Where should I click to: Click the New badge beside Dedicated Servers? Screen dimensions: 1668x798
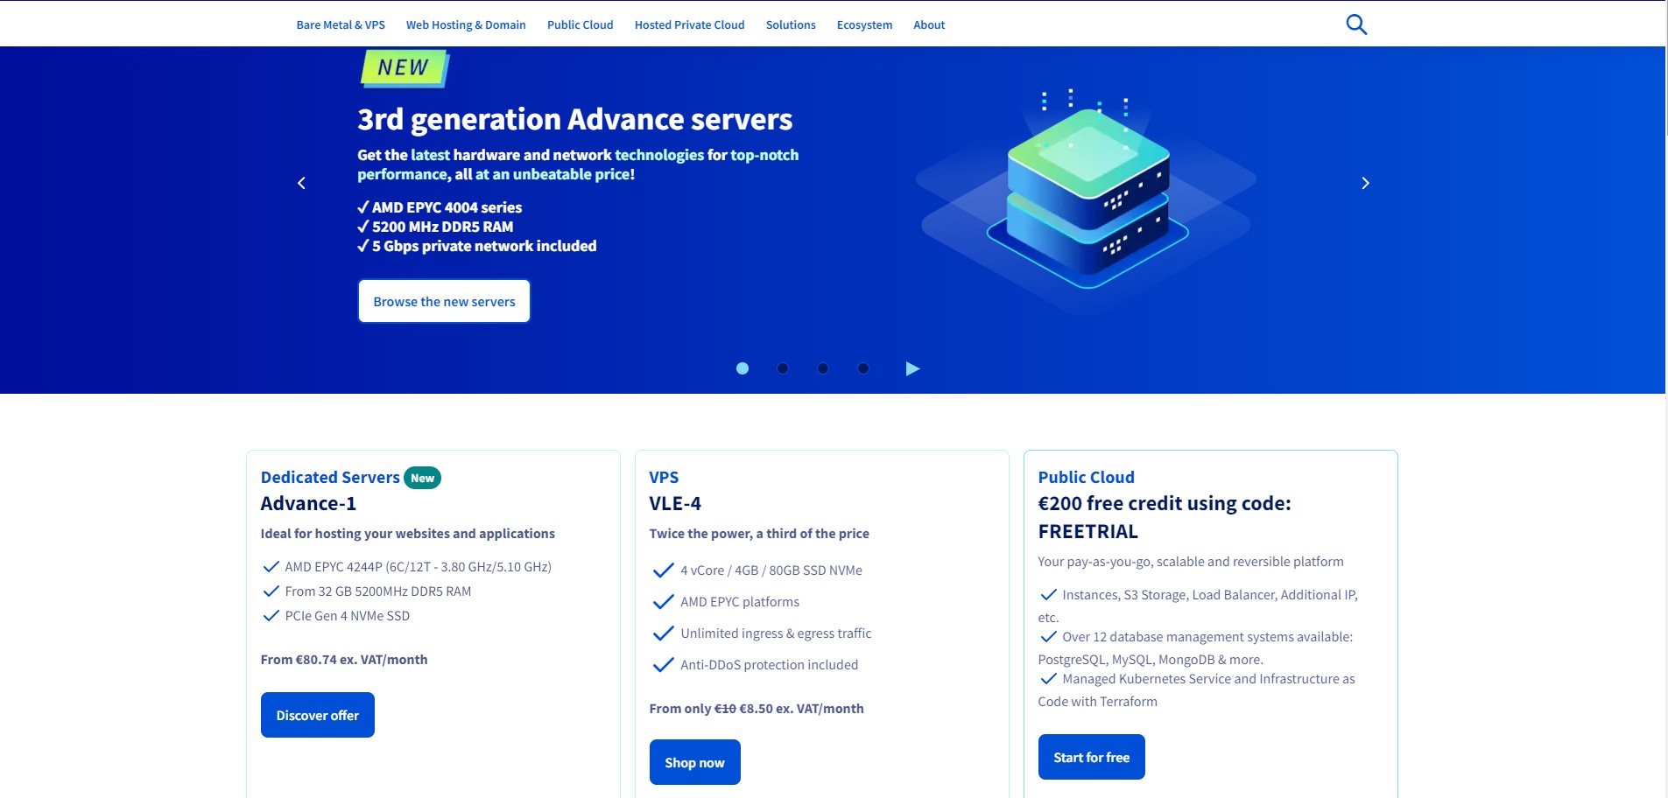tap(423, 478)
